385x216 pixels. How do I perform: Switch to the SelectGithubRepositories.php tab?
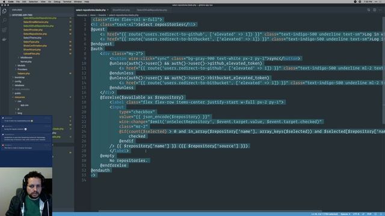(x=152, y=10)
